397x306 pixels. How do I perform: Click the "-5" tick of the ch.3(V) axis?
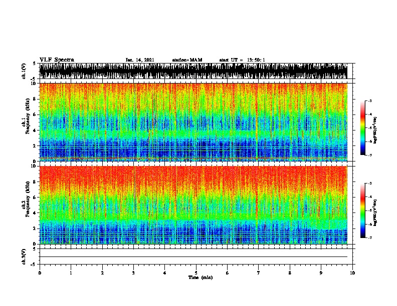(34, 264)
